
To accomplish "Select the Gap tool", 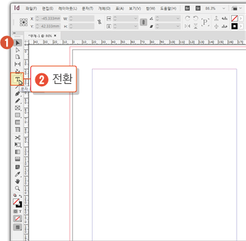I will tap(17, 64).
